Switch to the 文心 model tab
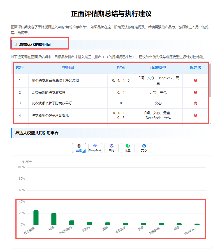Viewport: 213px width, 249px height. coord(144,148)
